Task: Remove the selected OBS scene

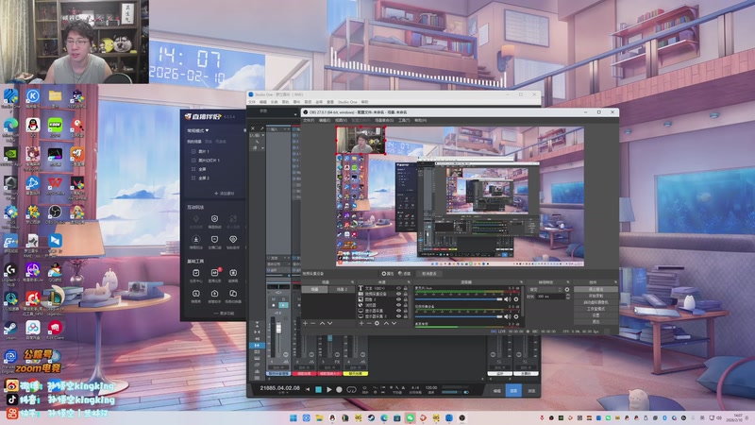Action: click(313, 323)
